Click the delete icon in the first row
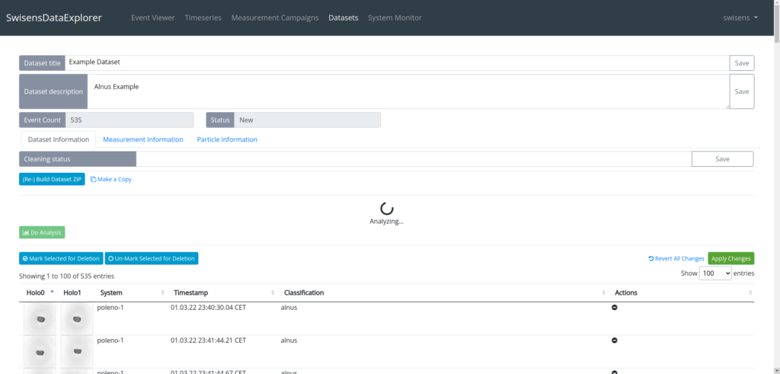 (x=615, y=308)
